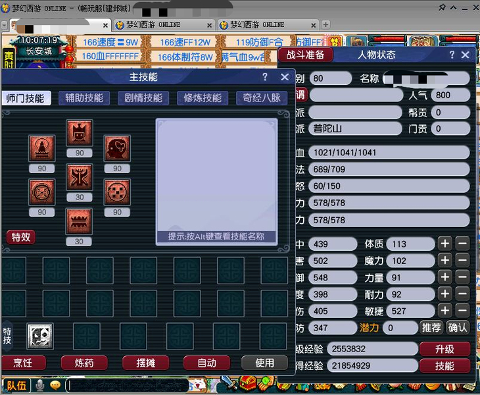This screenshot has width=480, height=395.
Task: Switch to the 师门技能 tab
Action: (26, 98)
